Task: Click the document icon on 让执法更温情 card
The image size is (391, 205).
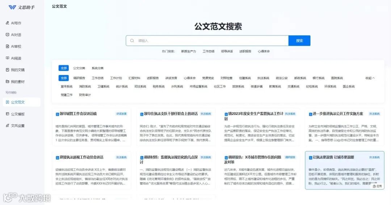Action: pos(311,158)
